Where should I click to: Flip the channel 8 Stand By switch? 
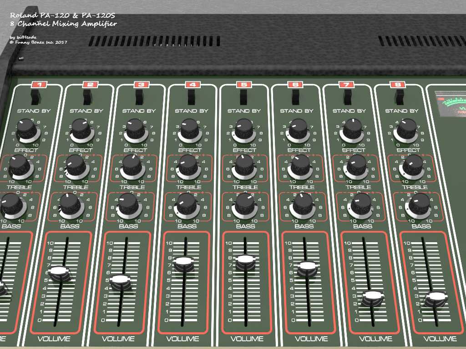[400, 97]
